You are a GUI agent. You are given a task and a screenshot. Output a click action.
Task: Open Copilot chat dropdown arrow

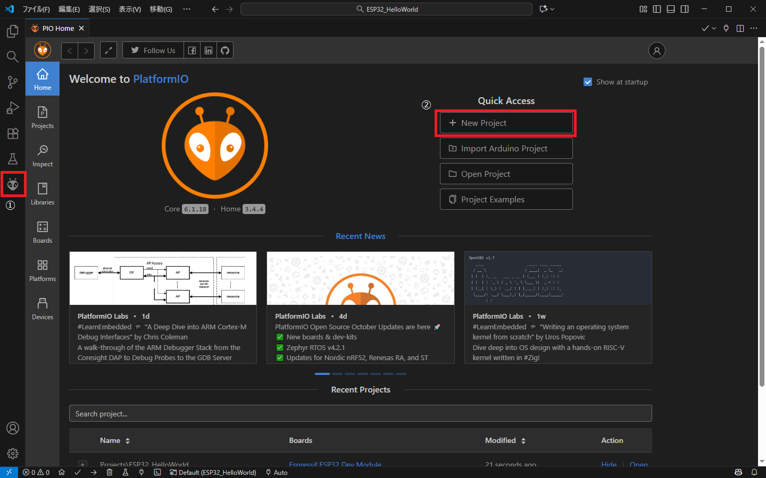click(552, 9)
